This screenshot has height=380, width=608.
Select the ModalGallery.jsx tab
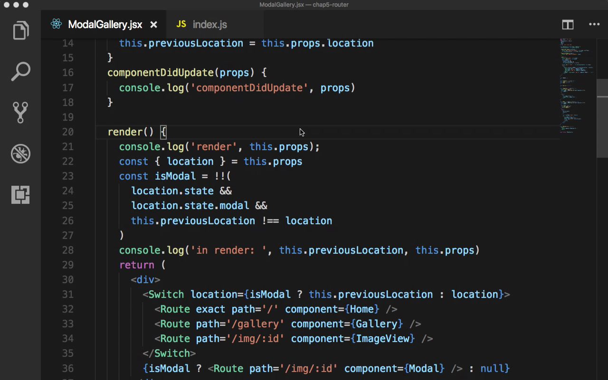pyautogui.click(x=104, y=25)
